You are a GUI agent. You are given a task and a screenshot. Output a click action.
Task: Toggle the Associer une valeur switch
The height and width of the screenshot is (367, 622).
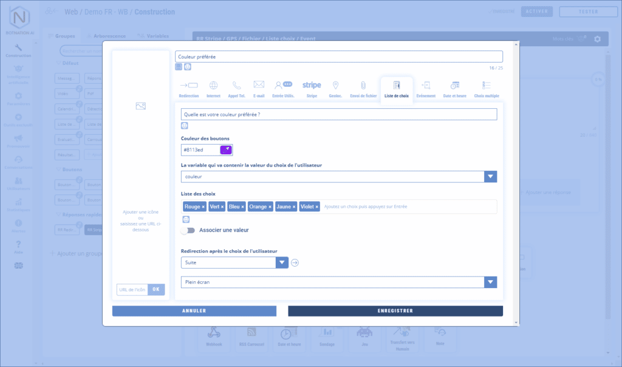(188, 230)
